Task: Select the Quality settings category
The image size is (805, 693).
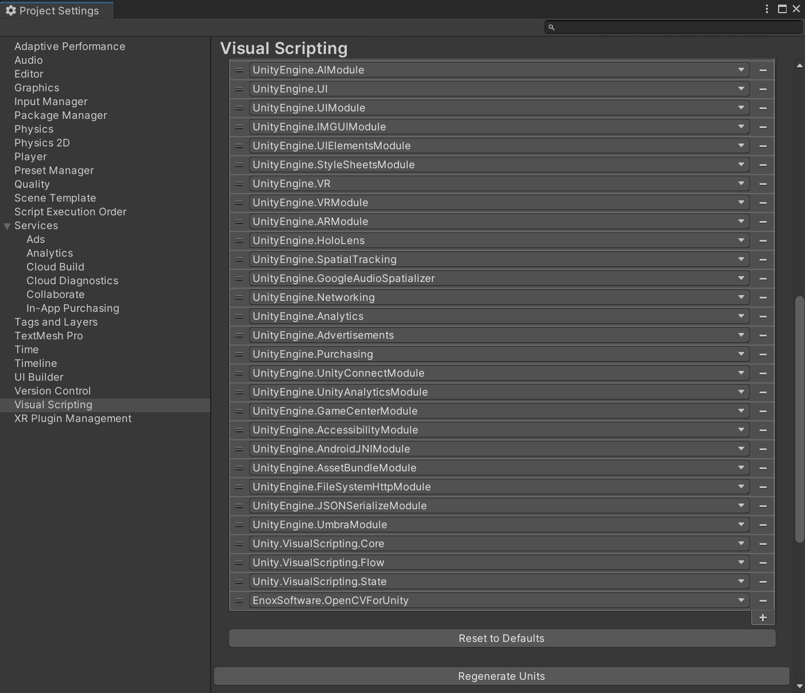Action: tap(32, 184)
